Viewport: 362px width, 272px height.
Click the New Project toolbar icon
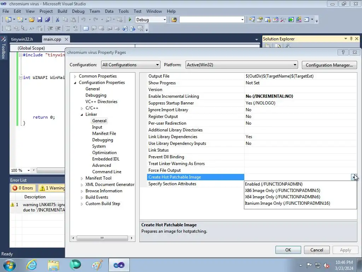pos(8,20)
